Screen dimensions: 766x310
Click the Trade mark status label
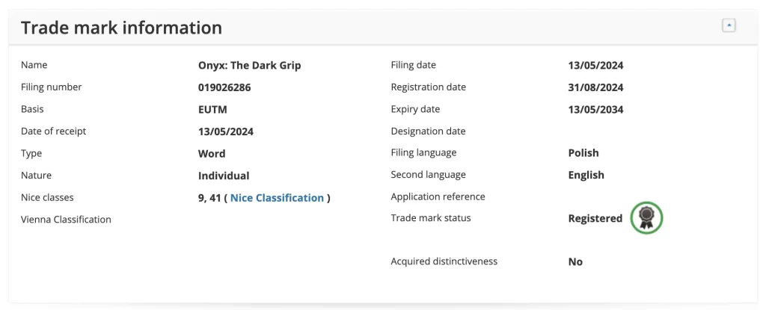pos(431,217)
